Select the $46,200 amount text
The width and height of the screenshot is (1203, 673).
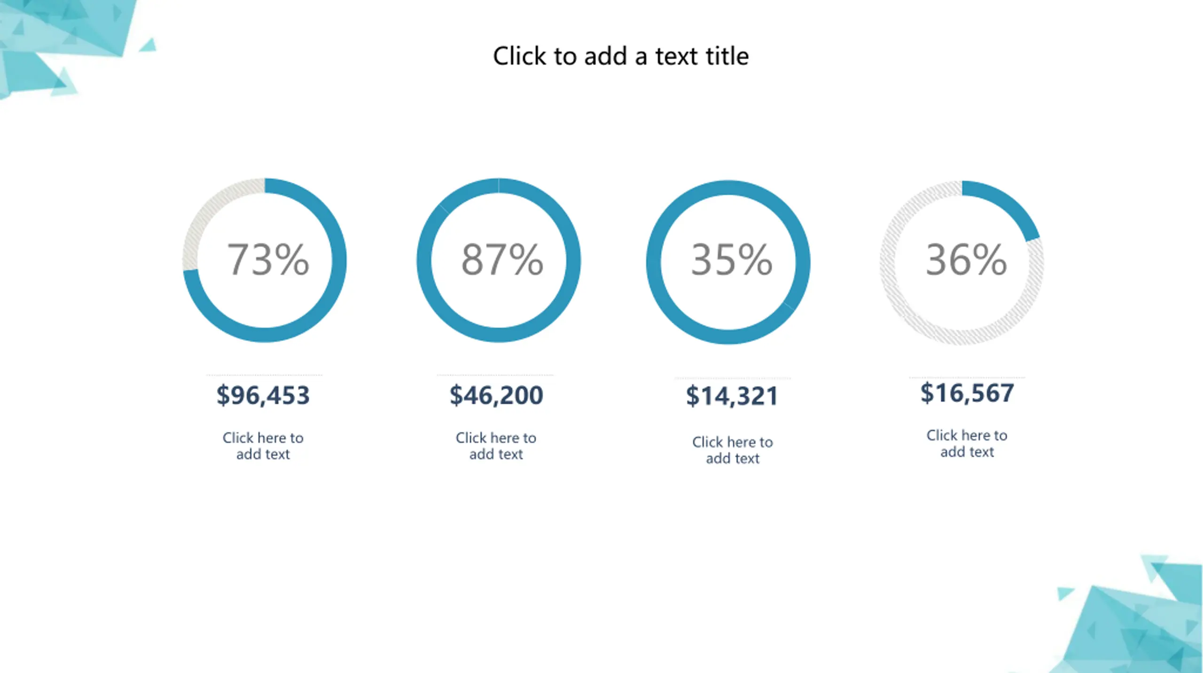point(496,395)
